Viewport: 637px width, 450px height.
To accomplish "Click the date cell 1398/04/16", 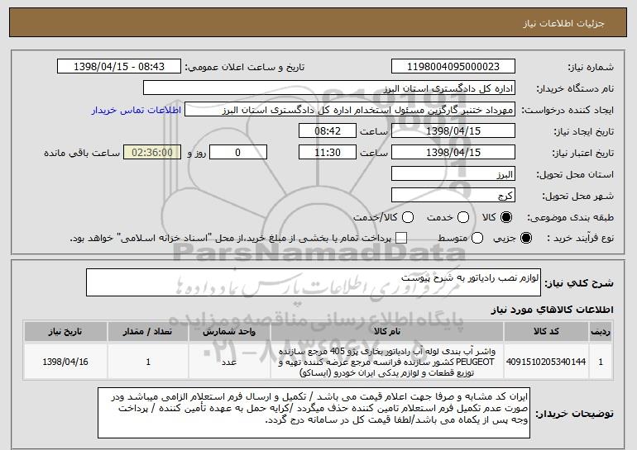I will pos(65,362).
